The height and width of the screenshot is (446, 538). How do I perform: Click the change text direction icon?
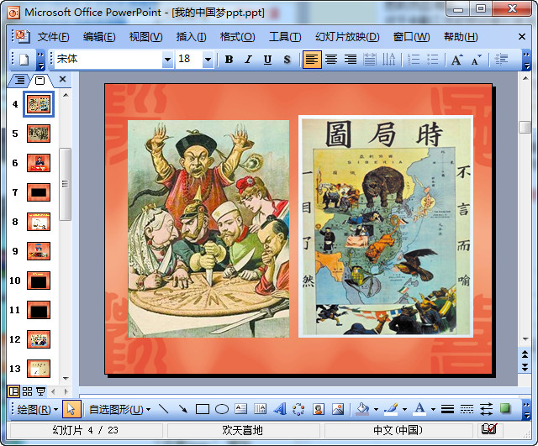click(x=389, y=60)
